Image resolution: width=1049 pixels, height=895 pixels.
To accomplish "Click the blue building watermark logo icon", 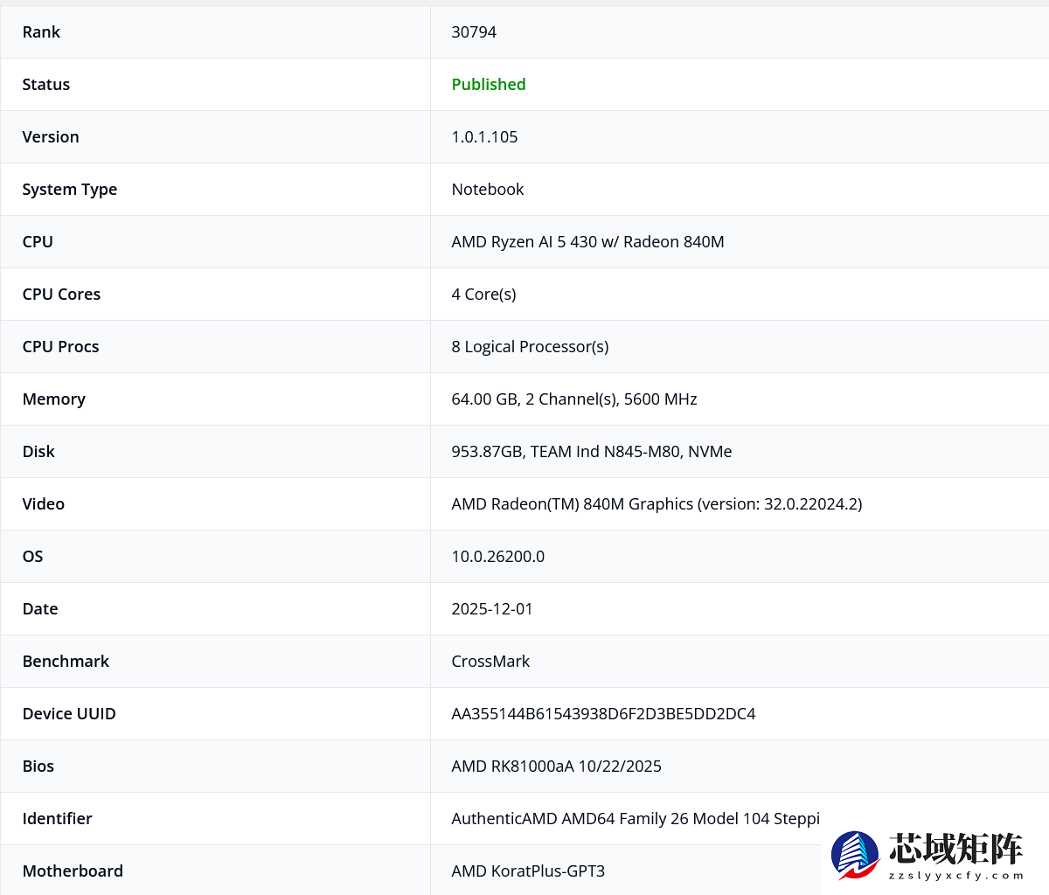I will point(854,854).
